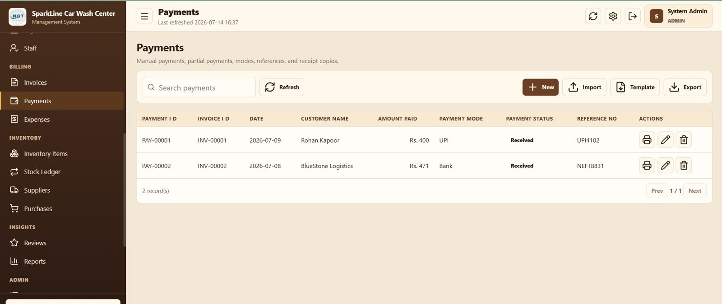This screenshot has height=304, width=722.
Task: Click INV-00002 invoice cell
Action: 212,166
